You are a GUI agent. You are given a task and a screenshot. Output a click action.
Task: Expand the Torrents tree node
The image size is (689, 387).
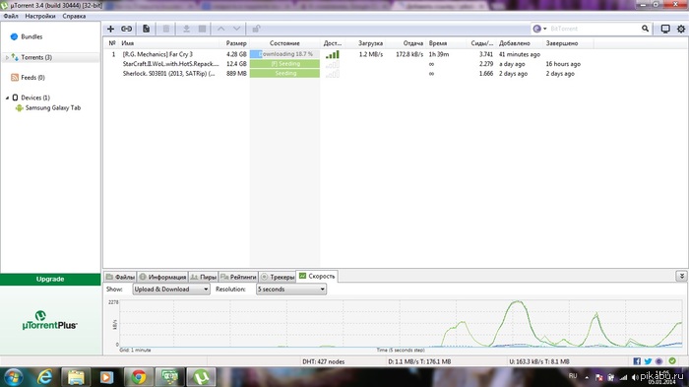click(x=7, y=58)
